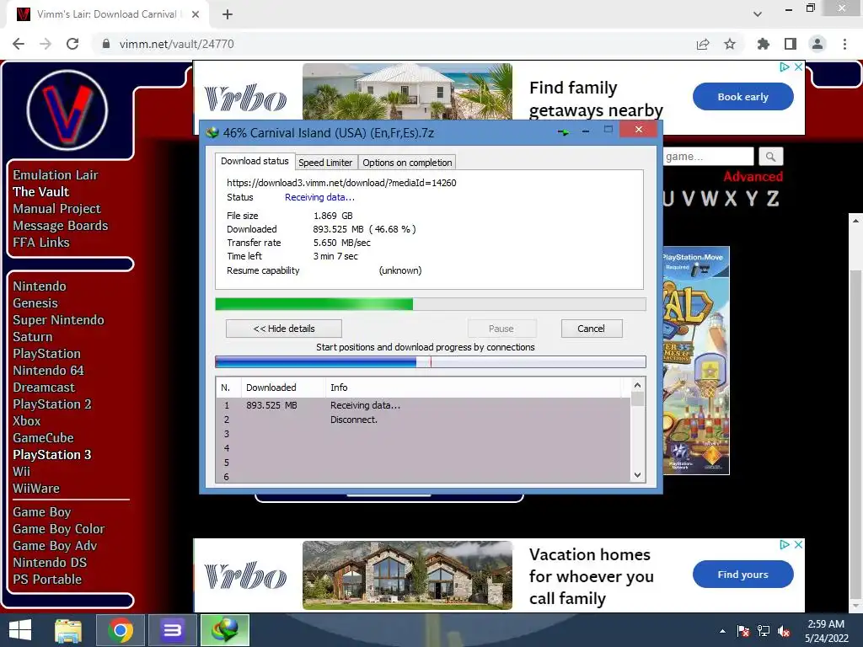
Task: Click the Vimm's Lair V logo
Action: point(67,110)
